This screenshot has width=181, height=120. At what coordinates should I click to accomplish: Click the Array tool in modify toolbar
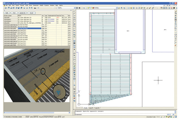click(x=176, y=20)
